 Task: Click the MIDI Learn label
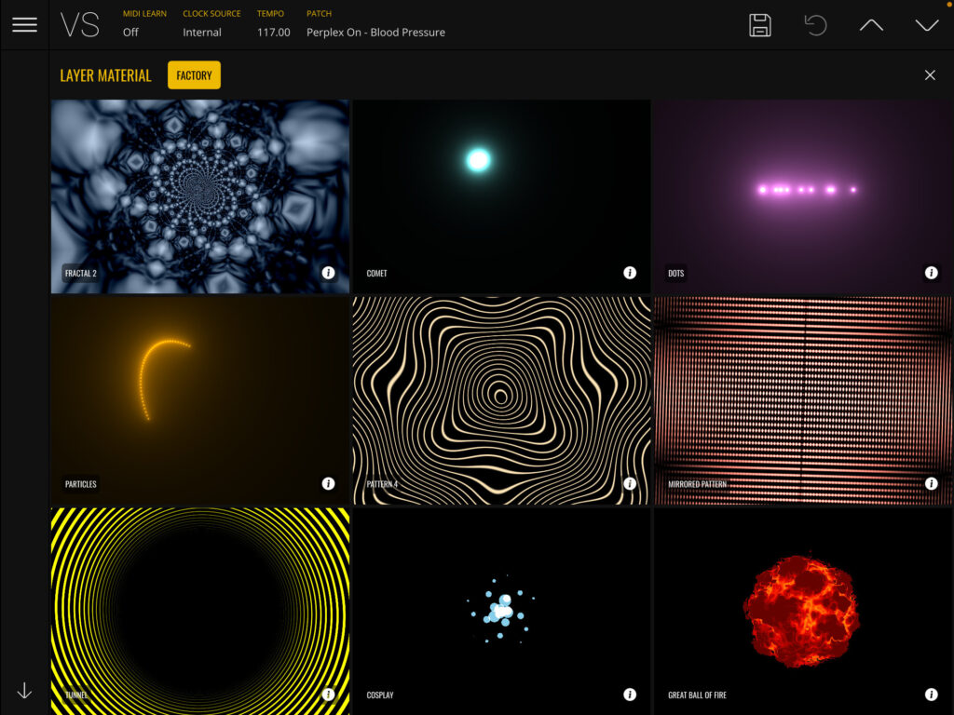coord(144,13)
